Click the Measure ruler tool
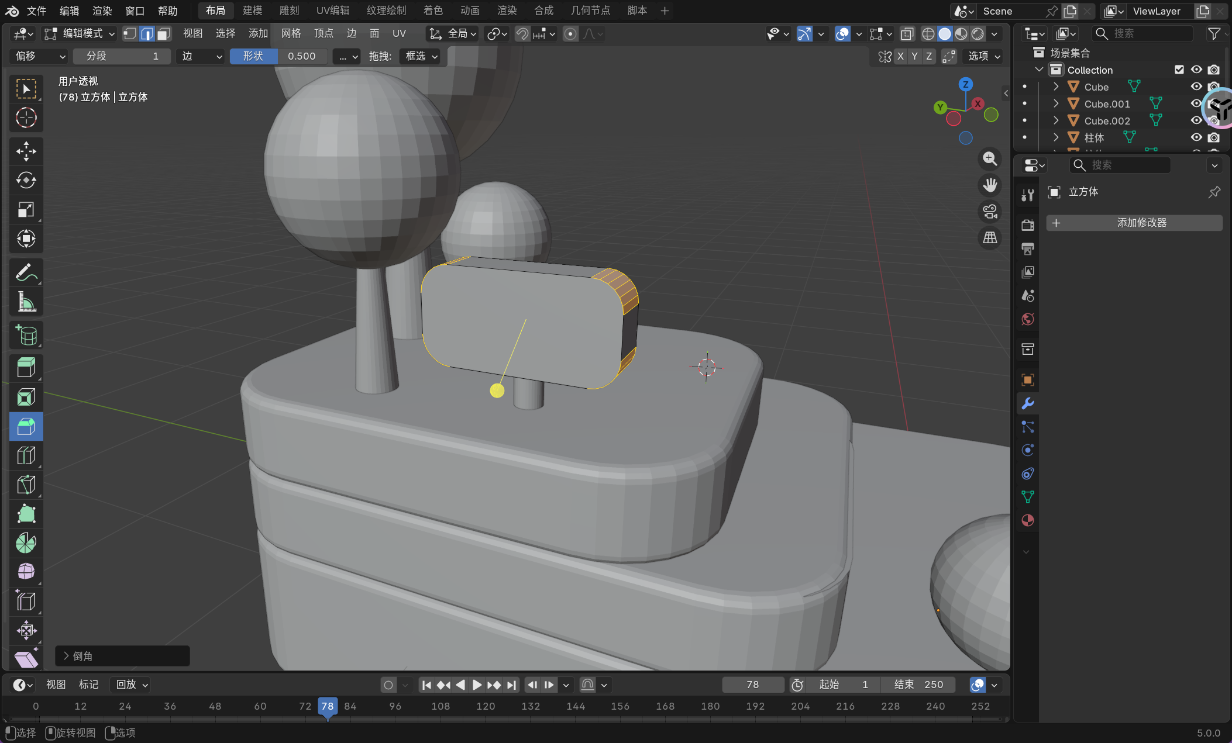 click(26, 302)
